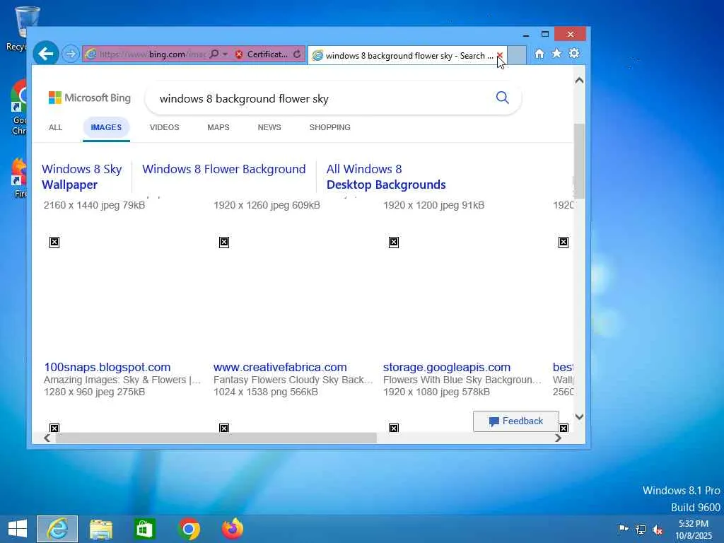Screen dimensions: 724x543
Task: Open the taskbar clock showing 5:32 PM
Action: tap(694, 529)
